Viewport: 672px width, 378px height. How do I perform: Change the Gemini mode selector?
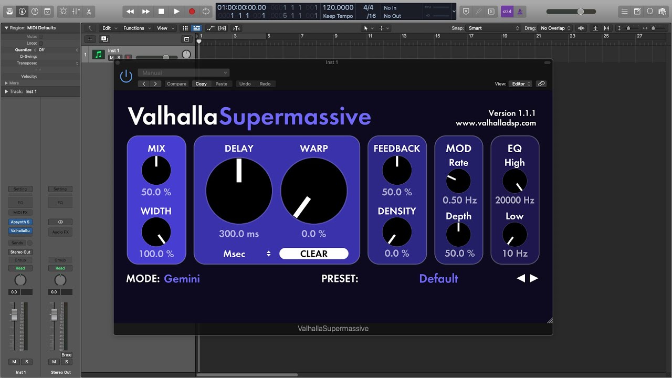click(182, 279)
